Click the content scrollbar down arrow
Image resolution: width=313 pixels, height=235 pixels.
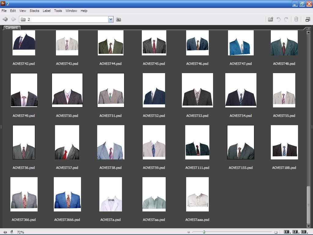(x=308, y=226)
